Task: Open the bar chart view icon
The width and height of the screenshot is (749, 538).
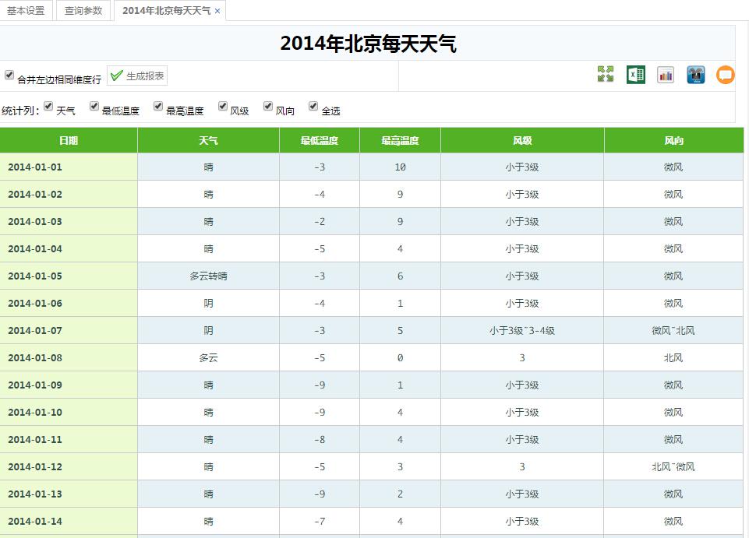Action: click(666, 75)
